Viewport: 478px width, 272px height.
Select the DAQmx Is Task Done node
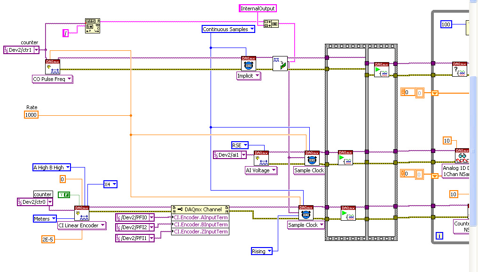[x=460, y=69]
